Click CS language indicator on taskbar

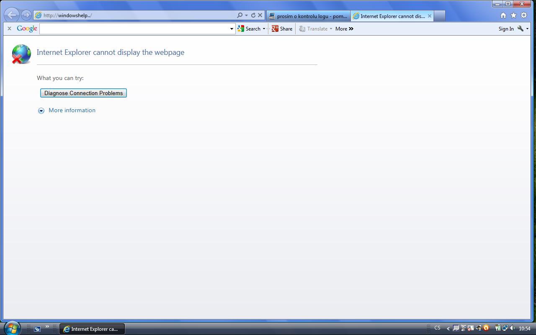(437, 328)
